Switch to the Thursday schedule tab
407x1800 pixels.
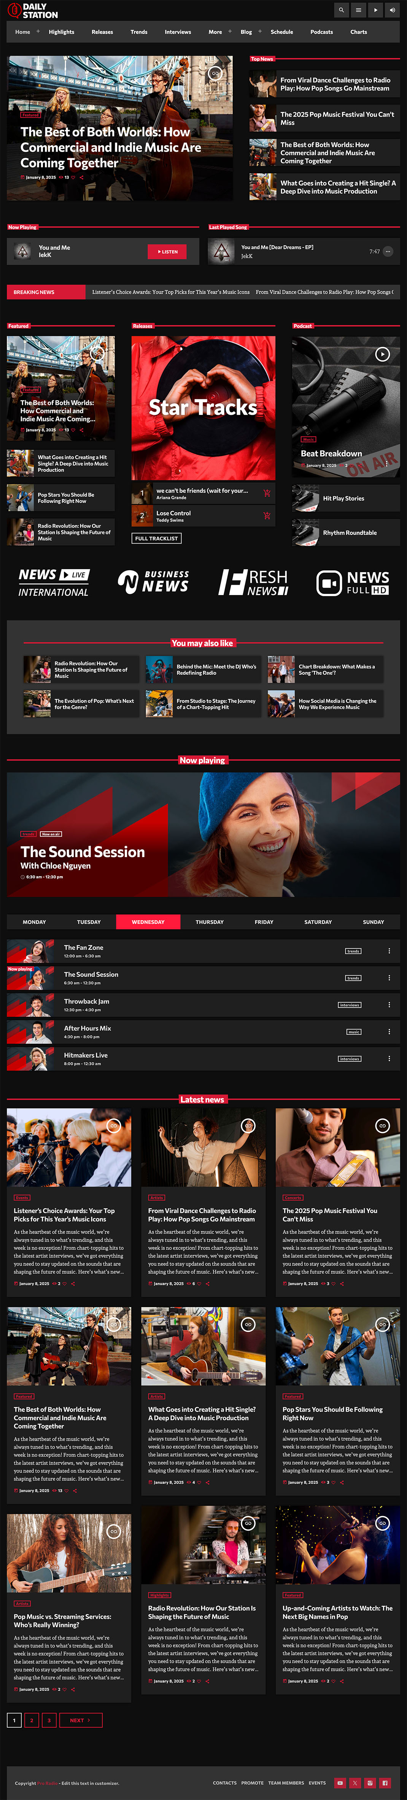tap(210, 922)
